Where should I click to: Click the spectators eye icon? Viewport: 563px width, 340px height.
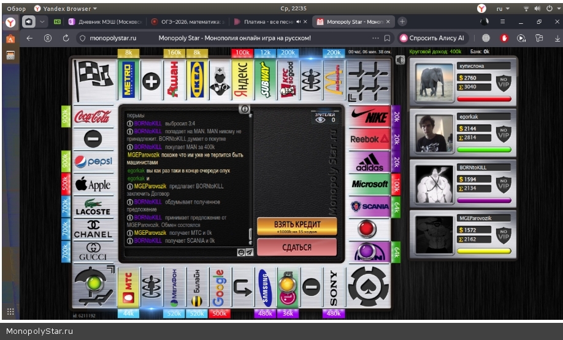click(x=320, y=120)
